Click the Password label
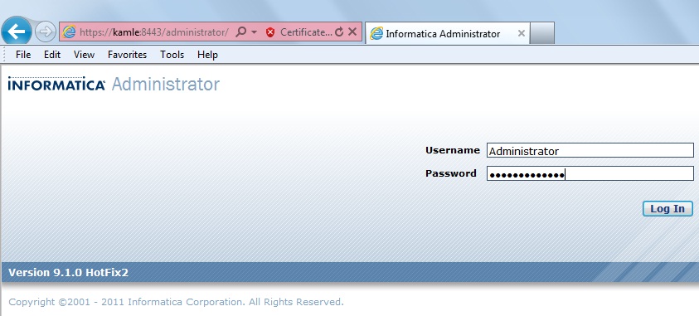 [451, 173]
